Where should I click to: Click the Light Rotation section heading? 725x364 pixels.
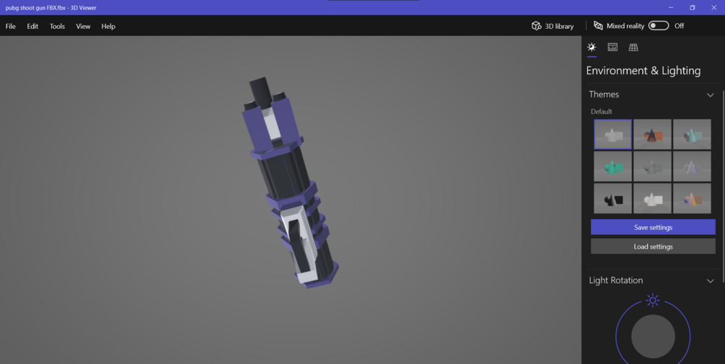(x=616, y=280)
